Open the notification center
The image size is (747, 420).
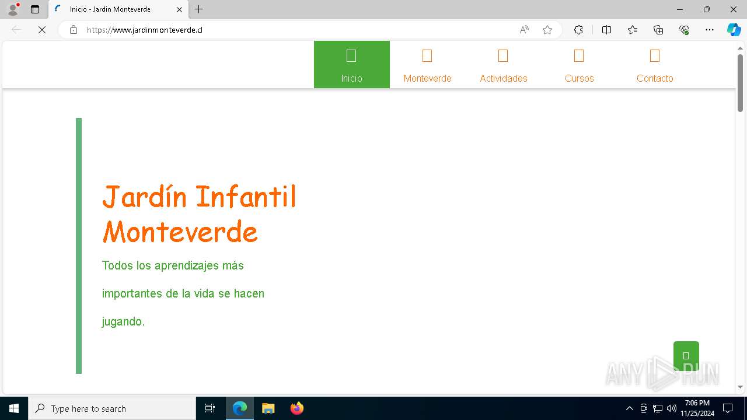[x=728, y=408]
